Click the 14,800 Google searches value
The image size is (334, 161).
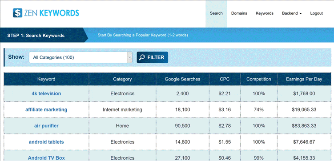coord(182,142)
